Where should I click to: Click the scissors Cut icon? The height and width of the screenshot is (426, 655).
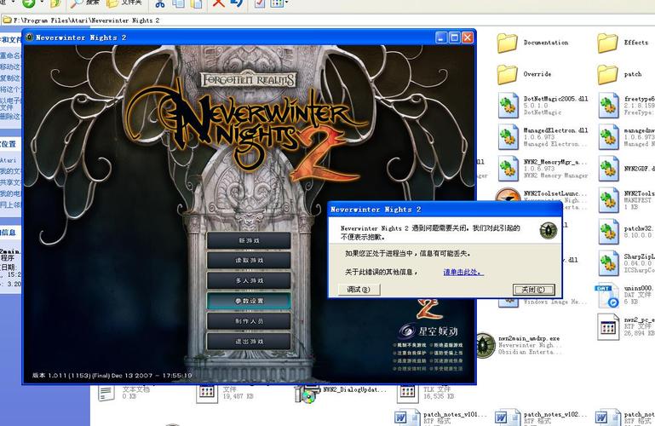click(x=160, y=3)
